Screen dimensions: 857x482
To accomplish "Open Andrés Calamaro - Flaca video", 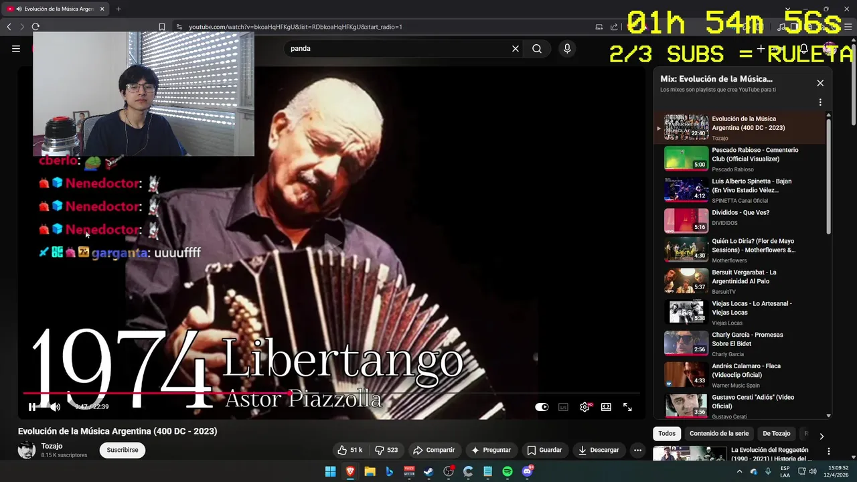I will [x=741, y=375].
